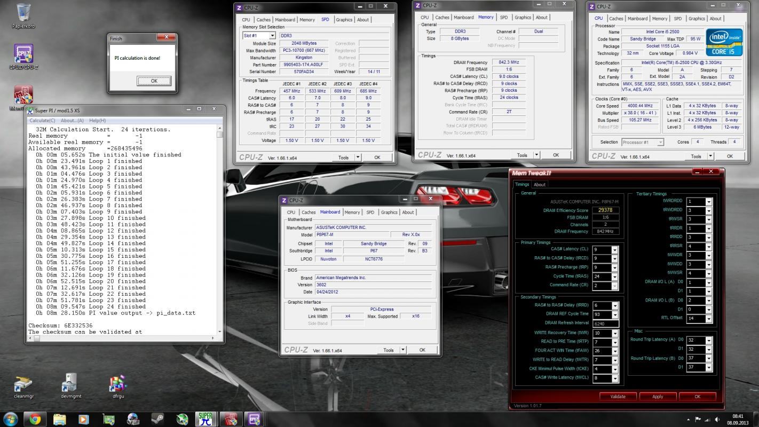The height and width of the screenshot is (427, 759).
Task: Open the CAS# Latency (CL) dropdown in MemTweakIt
Action: point(614,250)
